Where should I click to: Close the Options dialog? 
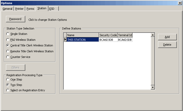[x=180, y=3]
